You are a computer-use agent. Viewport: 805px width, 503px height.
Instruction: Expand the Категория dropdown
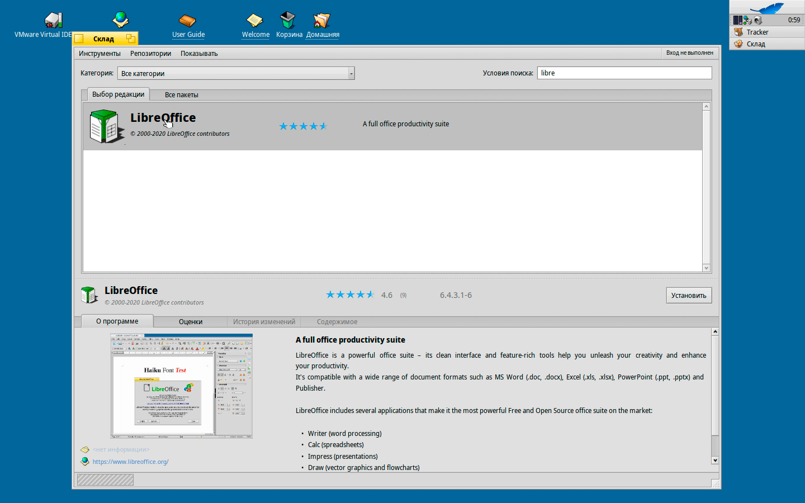pyautogui.click(x=351, y=73)
